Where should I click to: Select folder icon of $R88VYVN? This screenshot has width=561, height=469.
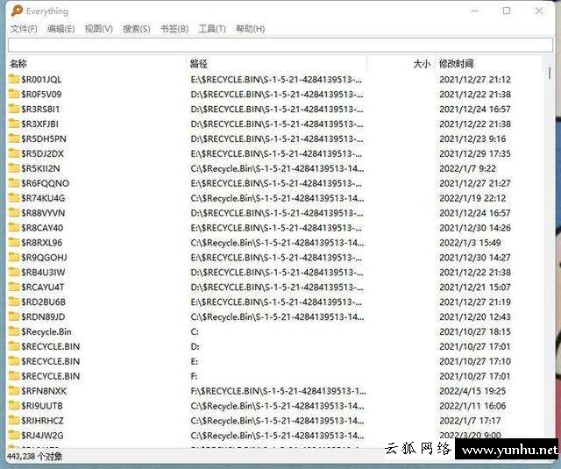(x=14, y=212)
